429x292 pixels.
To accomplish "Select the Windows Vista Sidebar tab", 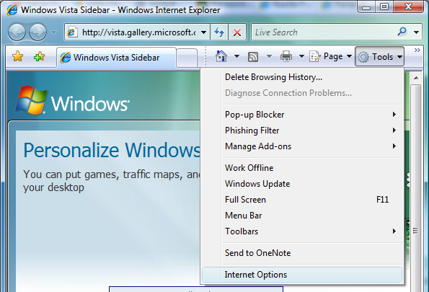I will (116, 58).
